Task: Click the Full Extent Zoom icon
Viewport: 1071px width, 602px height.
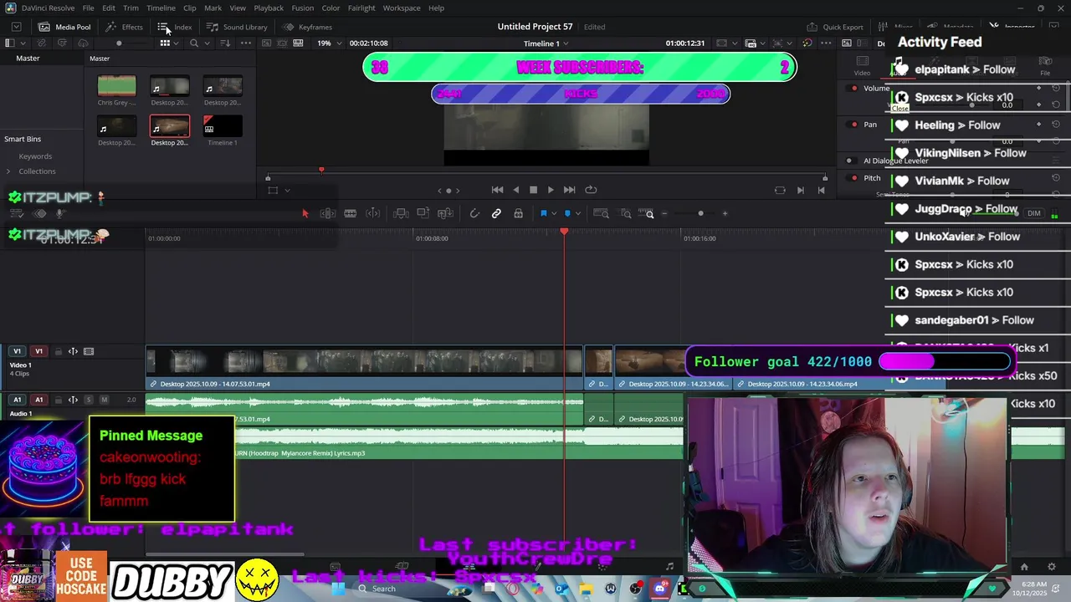Action: coord(601,214)
